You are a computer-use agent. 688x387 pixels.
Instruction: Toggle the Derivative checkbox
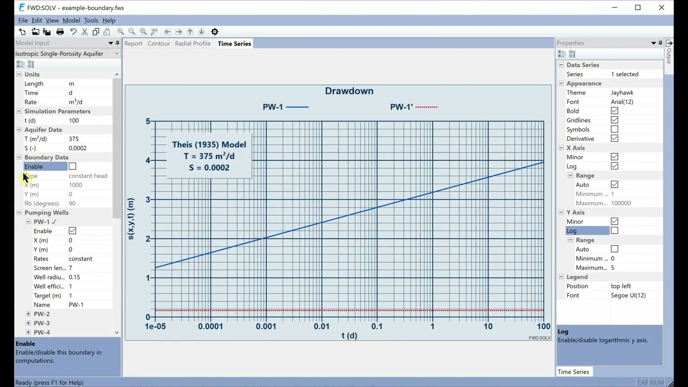[614, 139]
